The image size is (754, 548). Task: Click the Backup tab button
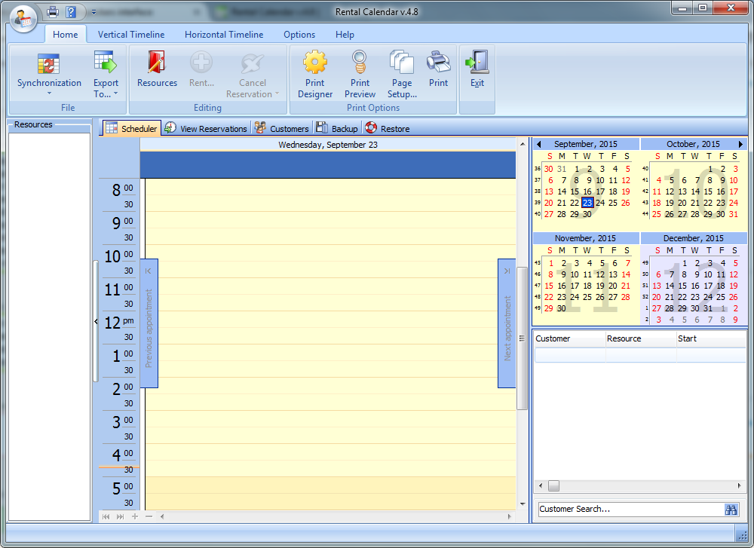pyautogui.click(x=337, y=129)
